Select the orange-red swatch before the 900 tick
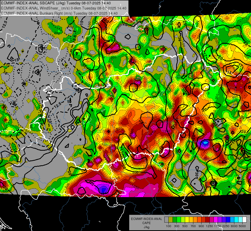The width and height of the screenshot is (251, 231). 199,220
